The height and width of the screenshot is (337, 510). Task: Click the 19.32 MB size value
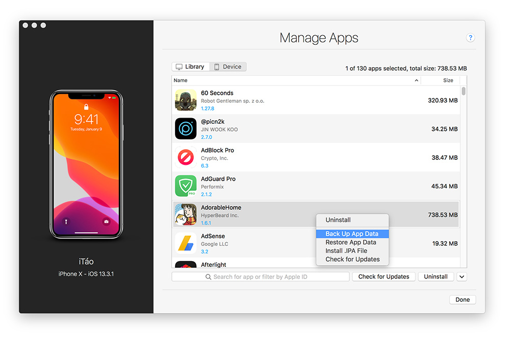[445, 243]
